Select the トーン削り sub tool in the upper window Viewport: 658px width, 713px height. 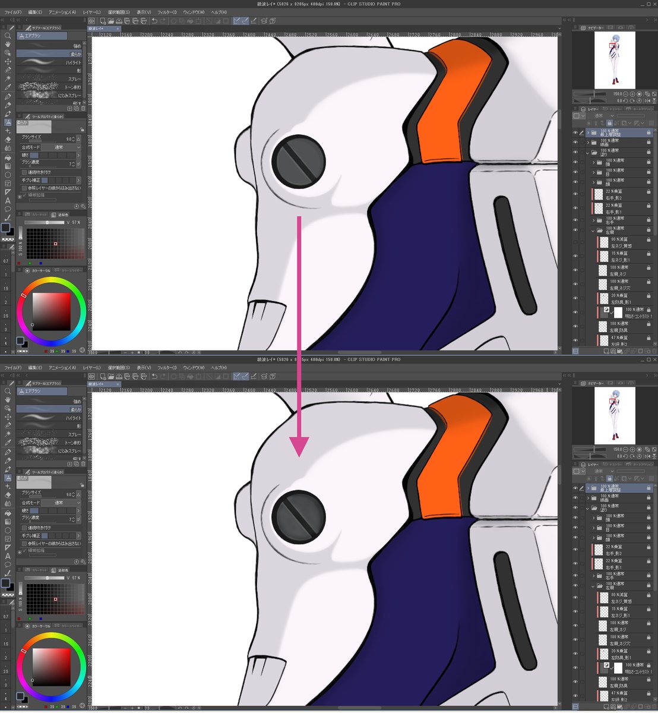[49, 87]
